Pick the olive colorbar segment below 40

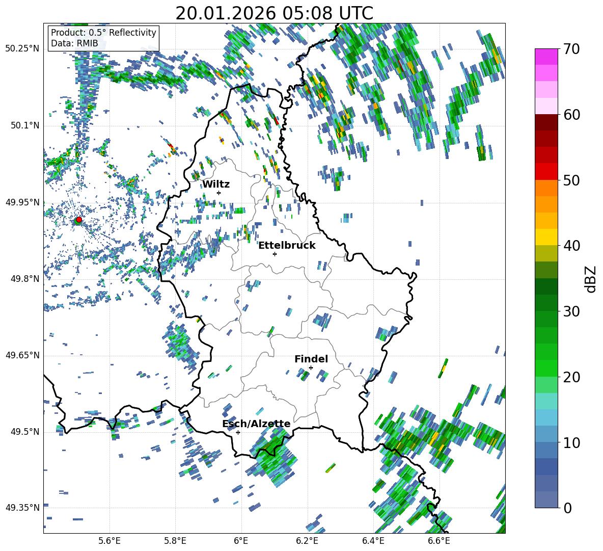click(546, 253)
